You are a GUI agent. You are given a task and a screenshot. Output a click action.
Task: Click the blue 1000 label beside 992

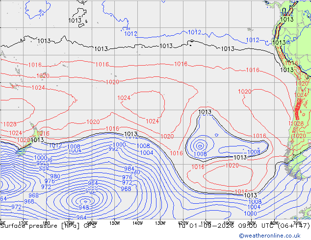click(119, 144)
